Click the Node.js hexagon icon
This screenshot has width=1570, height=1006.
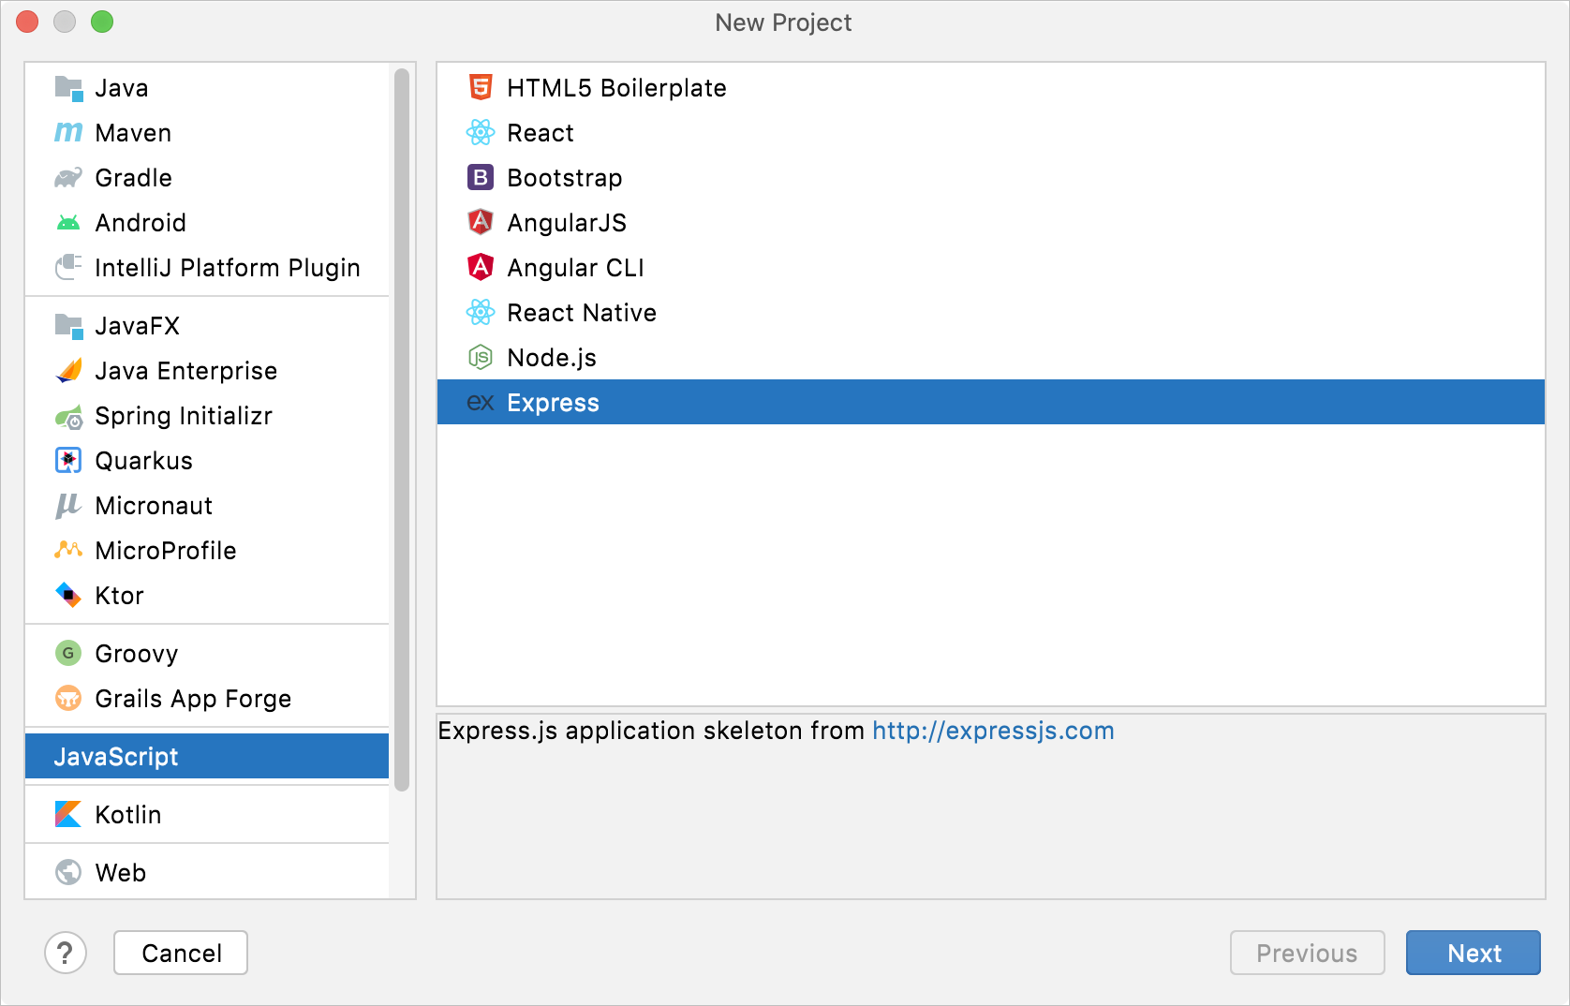click(481, 358)
